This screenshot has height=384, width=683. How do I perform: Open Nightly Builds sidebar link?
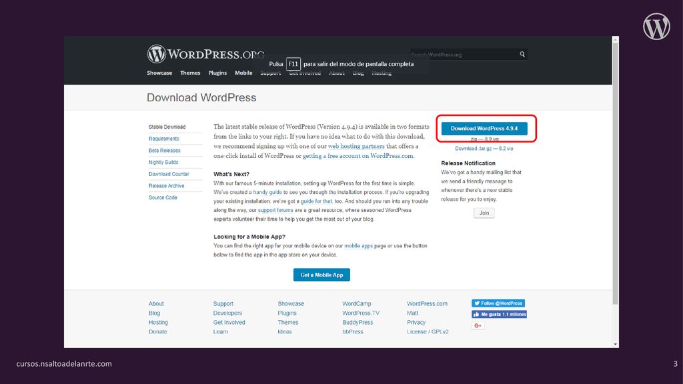[x=163, y=162]
